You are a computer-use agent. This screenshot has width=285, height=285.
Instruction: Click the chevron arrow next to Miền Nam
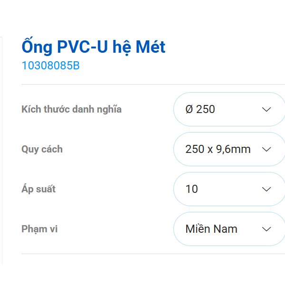pos(266,229)
